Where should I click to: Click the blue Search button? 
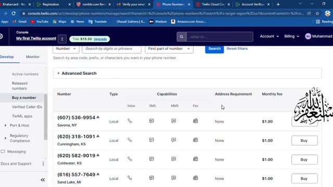coord(214,49)
